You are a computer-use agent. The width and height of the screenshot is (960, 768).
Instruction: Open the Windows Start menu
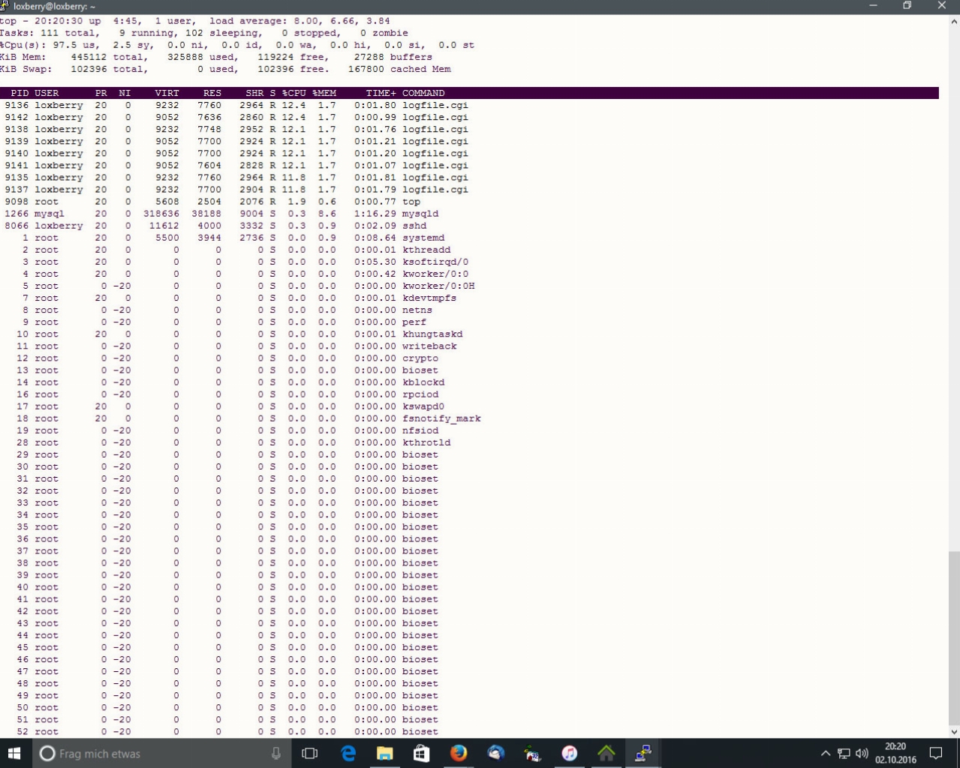tap(14, 753)
